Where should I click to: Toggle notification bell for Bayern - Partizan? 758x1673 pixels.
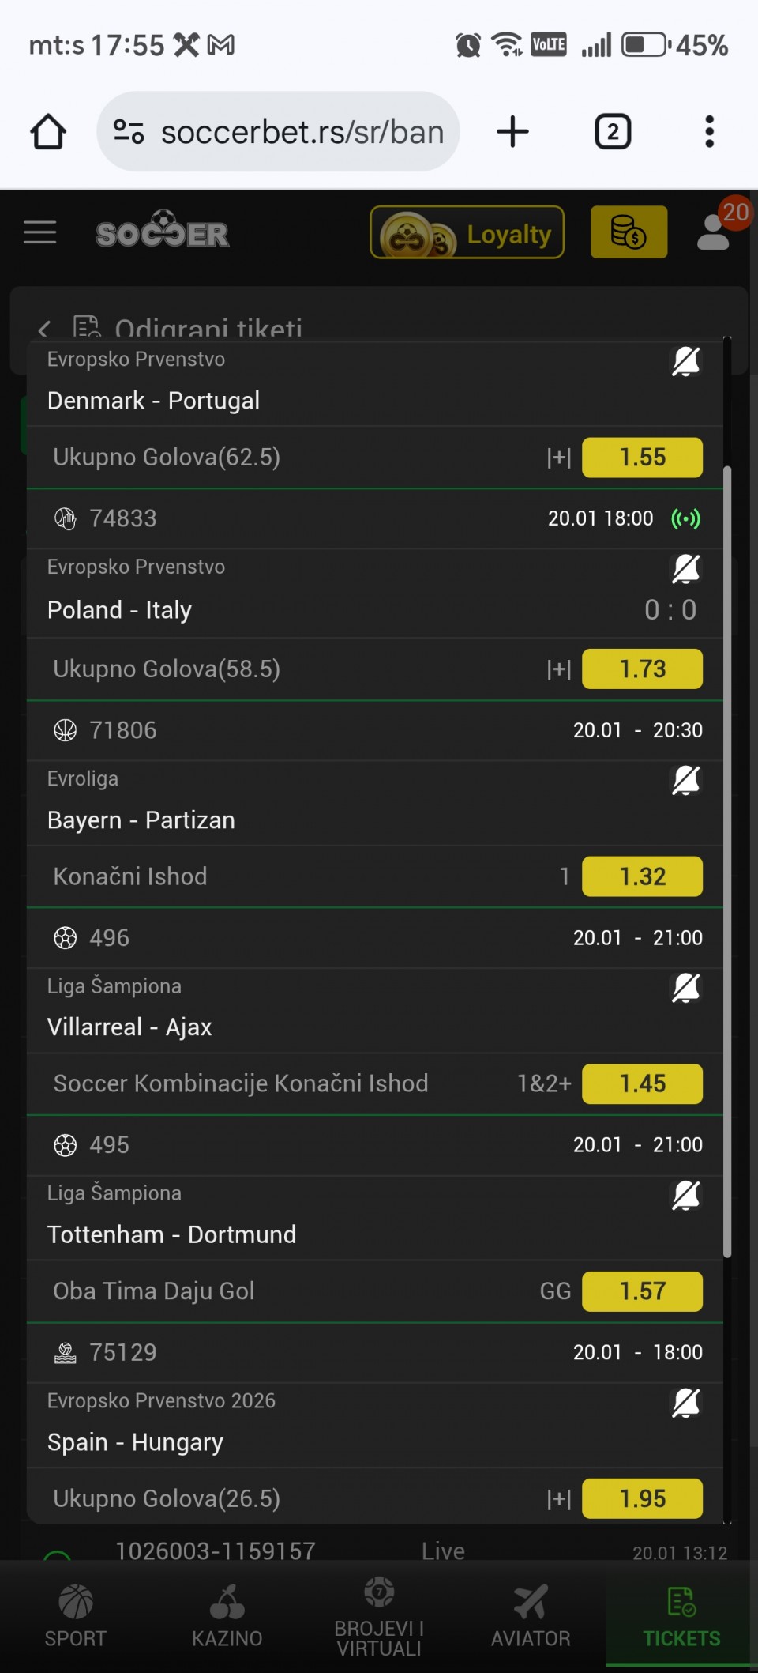click(x=685, y=781)
